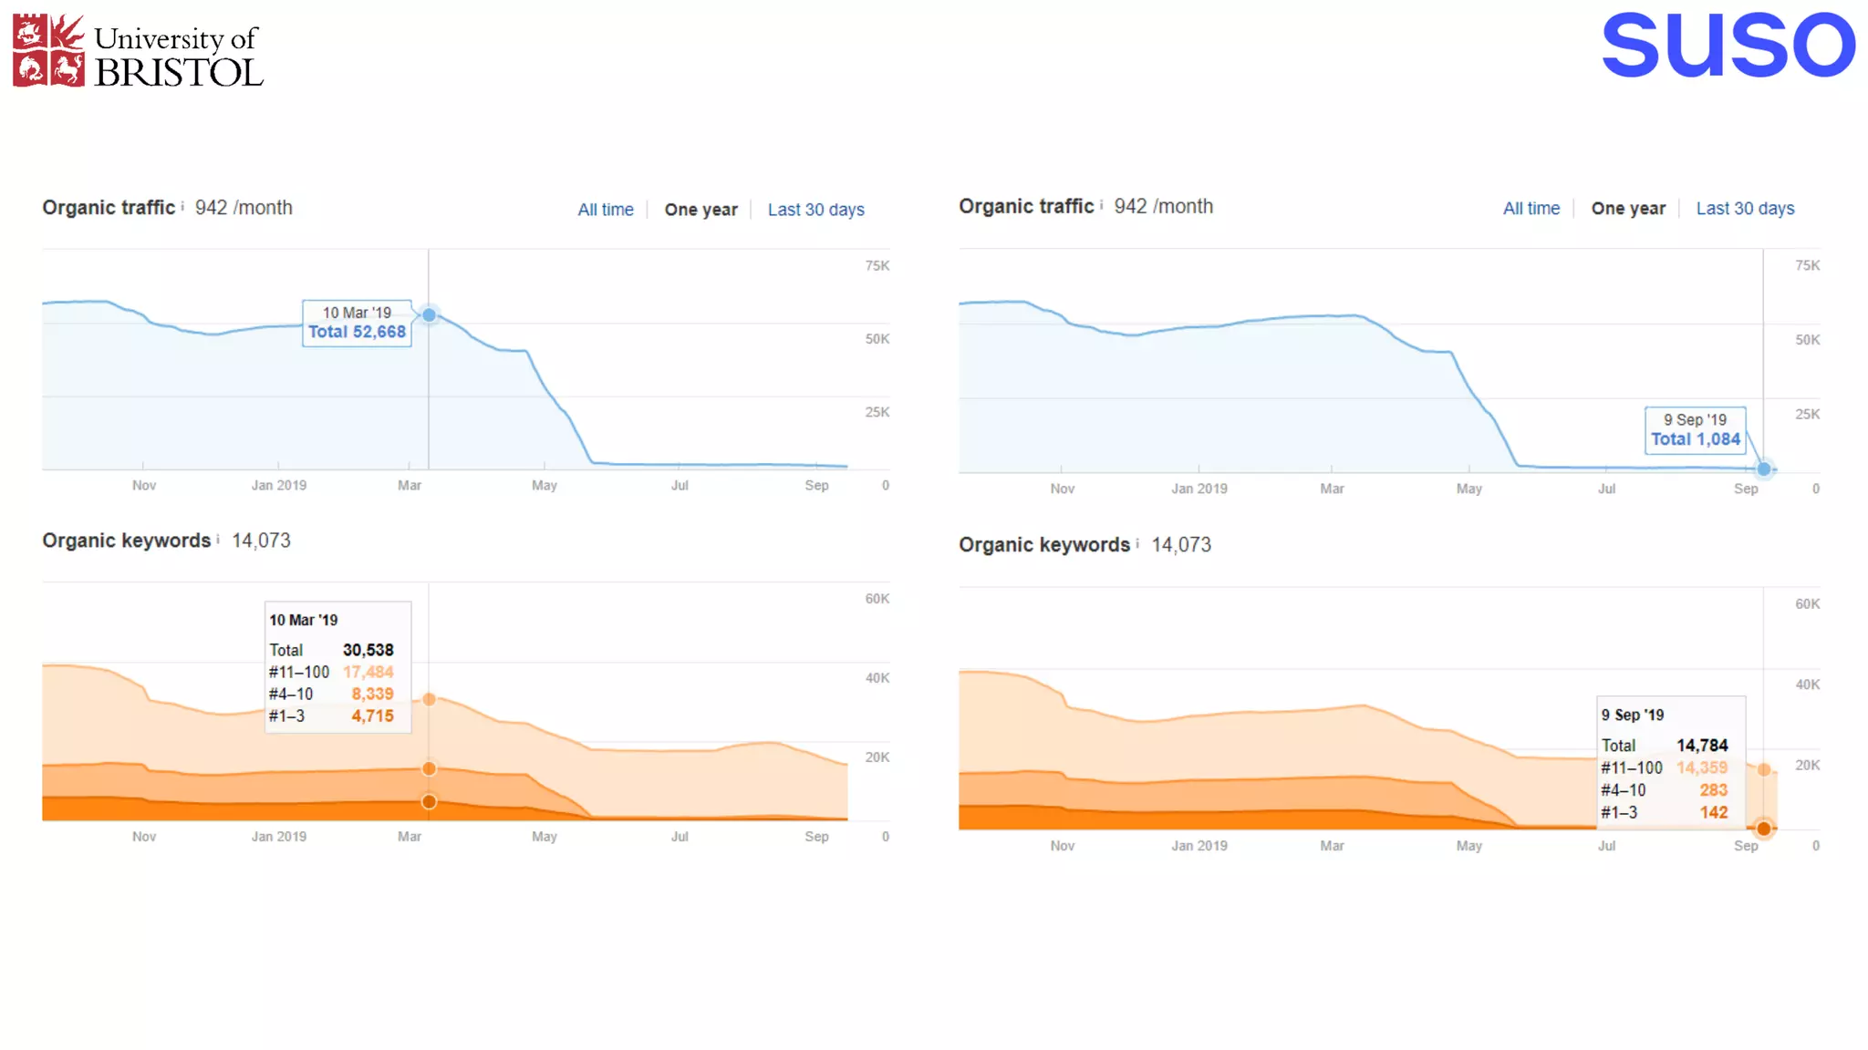The width and height of the screenshot is (1868, 1050).
Task: Click the 9 Sep '19 Total 1,084 tooltip
Action: pos(1695,430)
